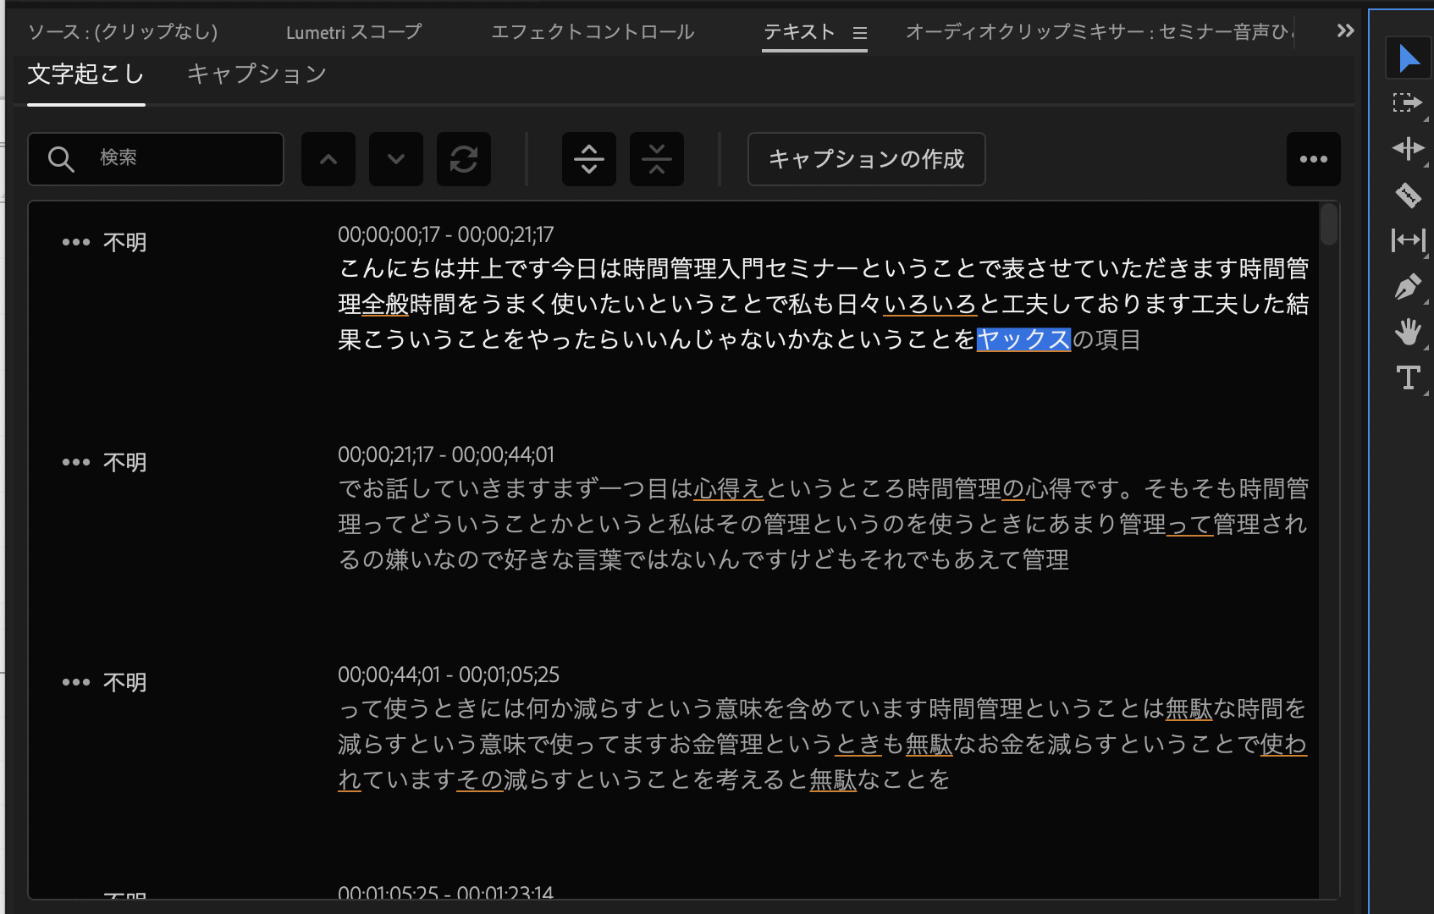Click the third segment's 不明 speaker label
1434x914 pixels.
tap(125, 683)
